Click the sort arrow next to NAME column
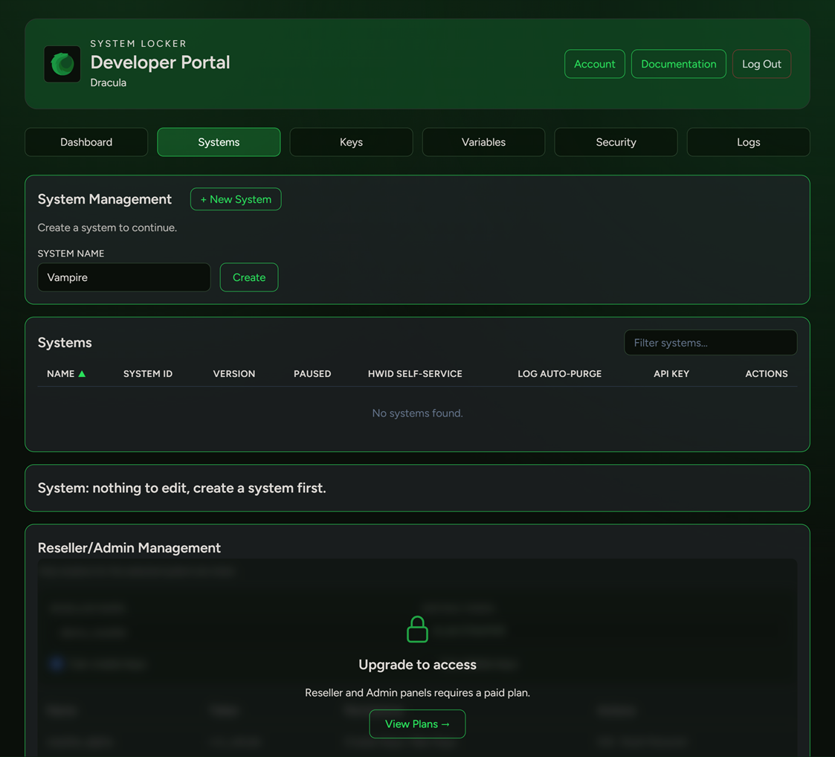The width and height of the screenshot is (835, 757). (82, 374)
